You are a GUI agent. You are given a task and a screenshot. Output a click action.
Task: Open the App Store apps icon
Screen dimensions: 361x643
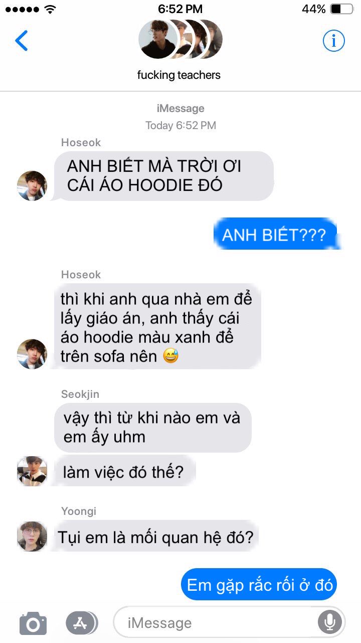coord(81,623)
